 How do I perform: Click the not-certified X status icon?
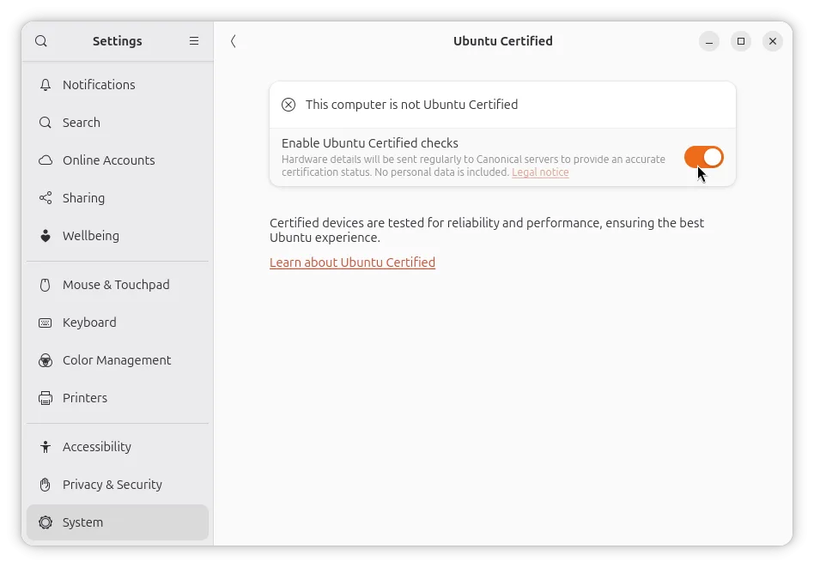tap(289, 105)
